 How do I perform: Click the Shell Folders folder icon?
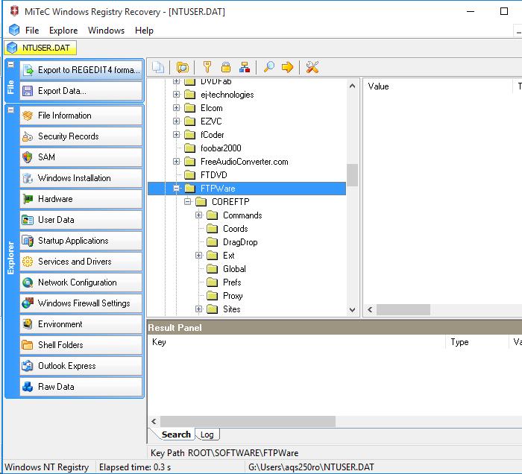(28, 345)
